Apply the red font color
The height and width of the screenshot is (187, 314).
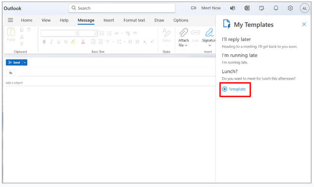click(83, 42)
